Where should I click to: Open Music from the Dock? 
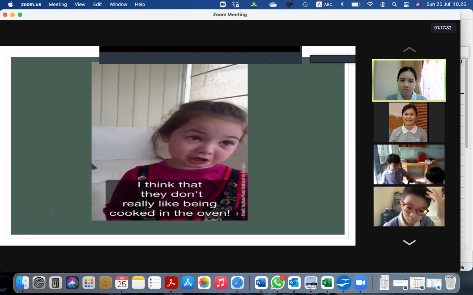pos(221,283)
